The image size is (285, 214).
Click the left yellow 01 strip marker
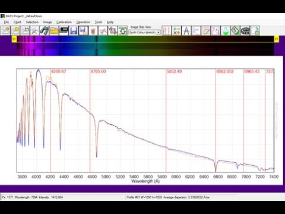(14, 39)
